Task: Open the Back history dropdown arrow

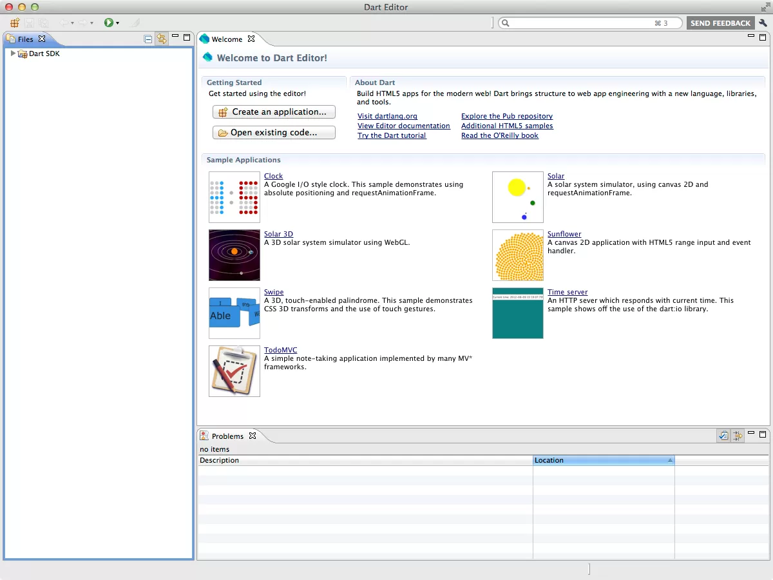Action: 72,23
